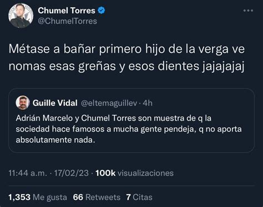Open the 66 Retweets list
Viewport: 263px width, 207px height.
[97, 197]
